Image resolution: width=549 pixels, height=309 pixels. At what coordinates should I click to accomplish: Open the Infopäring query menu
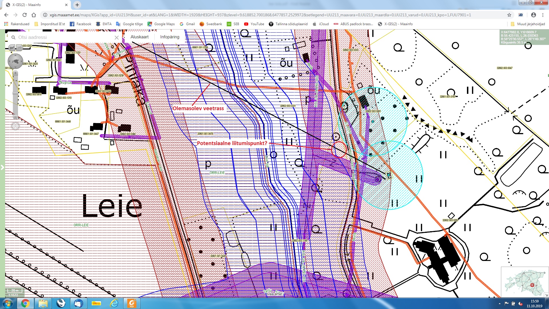pos(170,37)
